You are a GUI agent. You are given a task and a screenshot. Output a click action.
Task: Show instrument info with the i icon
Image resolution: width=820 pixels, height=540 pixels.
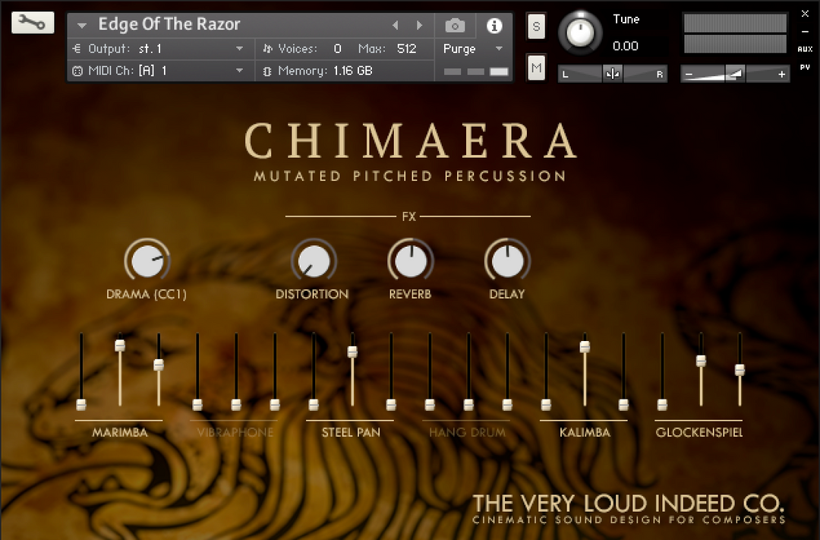point(494,25)
